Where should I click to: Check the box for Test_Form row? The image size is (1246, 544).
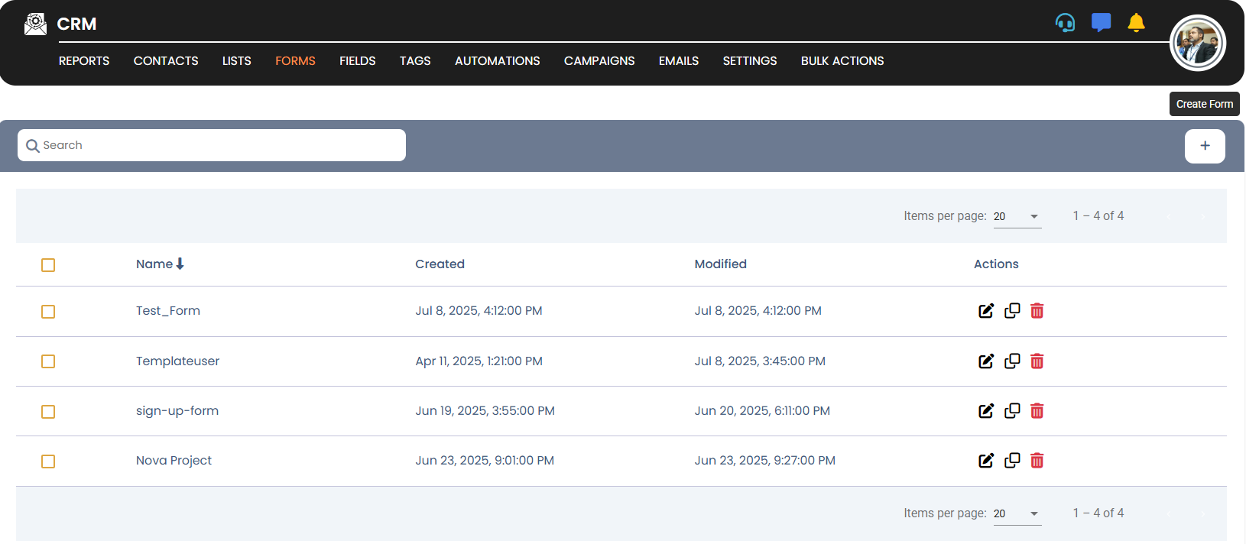(x=48, y=312)
